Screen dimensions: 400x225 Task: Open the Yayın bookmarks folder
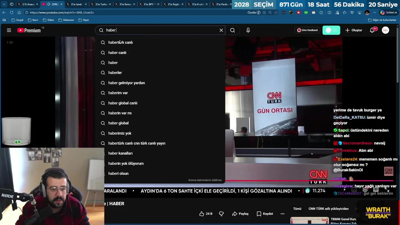point(83,20)
